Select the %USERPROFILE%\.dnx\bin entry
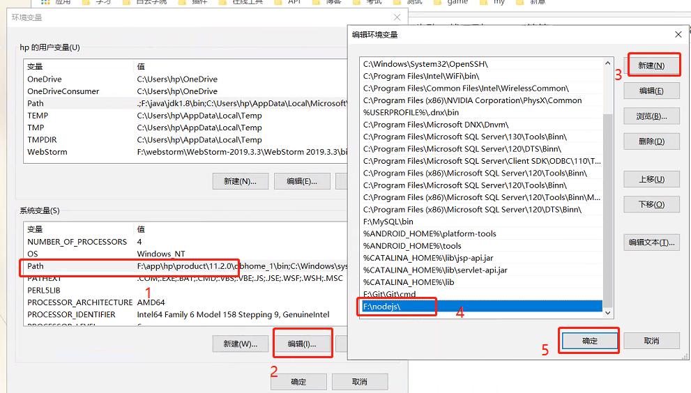This screenshot has width=691, height=393. pos(481,112)
